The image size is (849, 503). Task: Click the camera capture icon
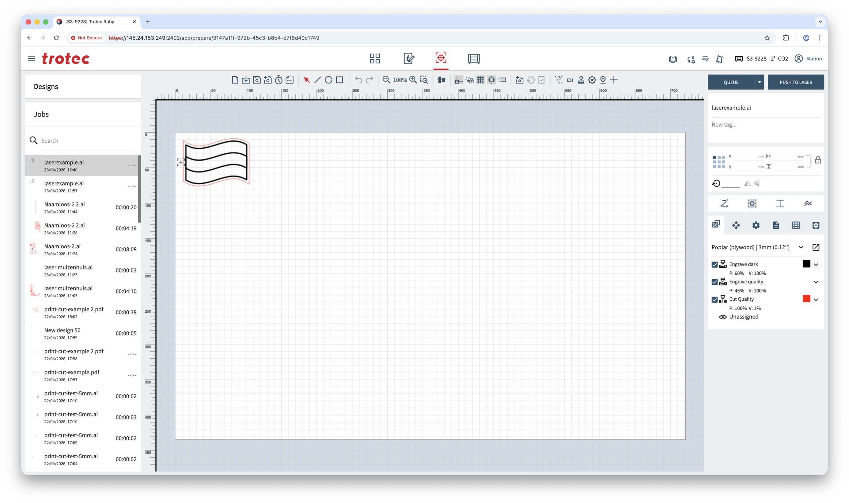(x=519, y=80)
